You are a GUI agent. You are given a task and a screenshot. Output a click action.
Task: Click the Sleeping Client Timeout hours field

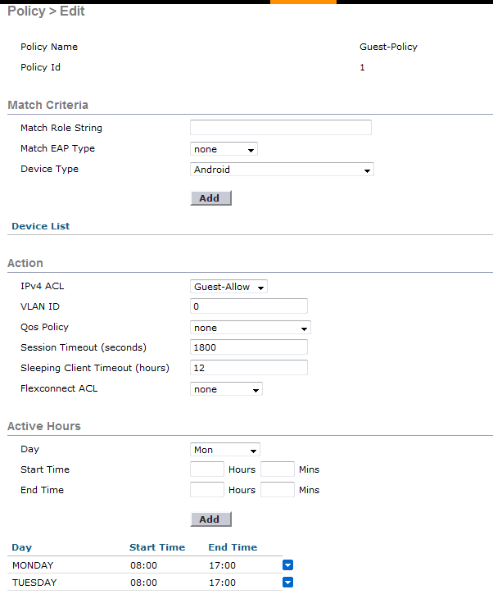click(x=249, y=368)
